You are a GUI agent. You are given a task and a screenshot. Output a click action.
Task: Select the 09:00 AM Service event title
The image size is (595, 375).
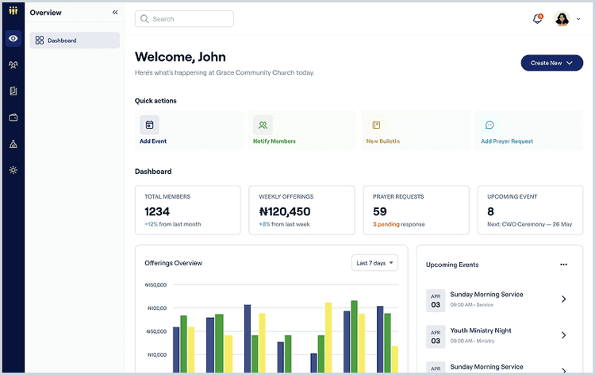tap(486, 295)
